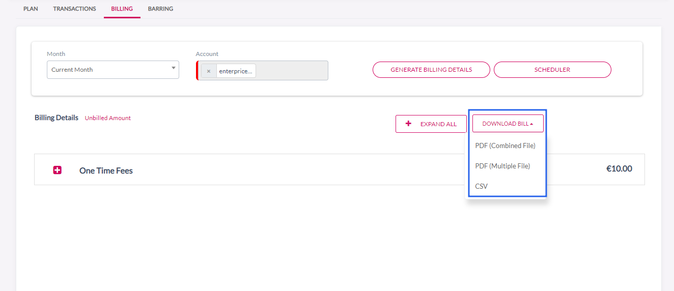Remove the enterprice account chip with x
Image resolution: width=674 pixels, height=291 pixels.
(209, 71)
